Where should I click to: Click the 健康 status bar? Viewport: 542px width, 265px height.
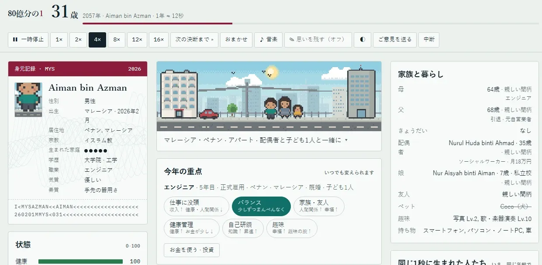(80, 262)
